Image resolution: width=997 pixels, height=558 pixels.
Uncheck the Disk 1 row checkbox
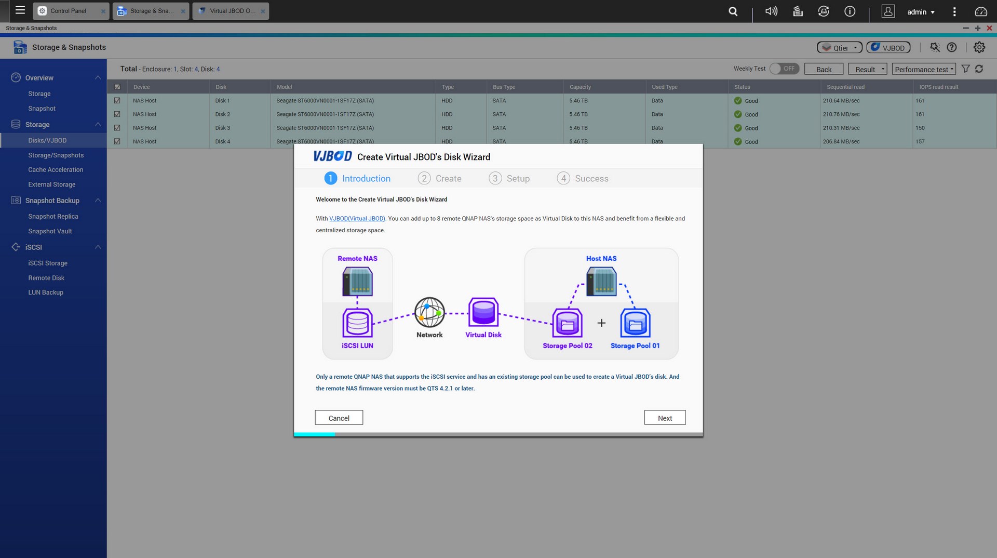[117, 100]
